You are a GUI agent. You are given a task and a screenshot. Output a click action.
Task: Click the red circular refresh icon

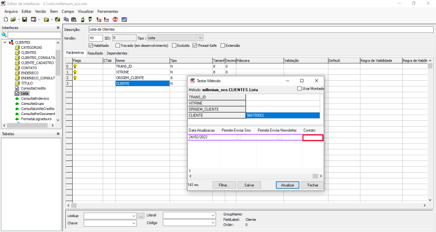click(115, 19)
